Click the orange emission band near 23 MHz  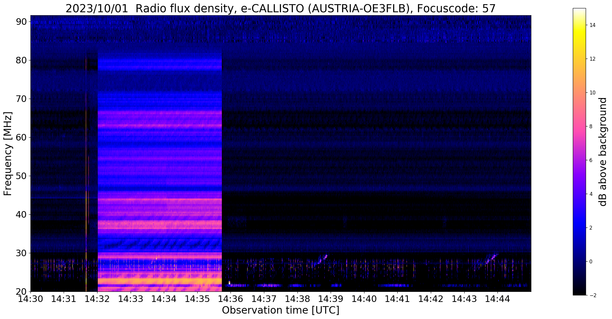click(x=160, y=281)
